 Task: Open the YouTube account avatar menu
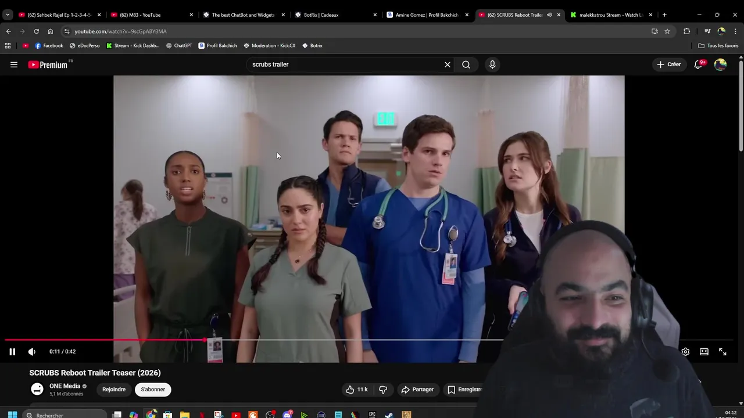tap(721, 64)
